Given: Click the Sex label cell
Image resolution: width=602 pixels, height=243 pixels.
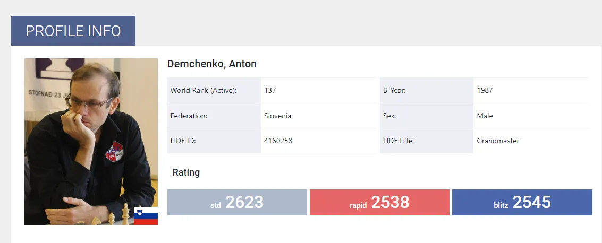Looking at the screenshot, I should (x=389, y=116).
